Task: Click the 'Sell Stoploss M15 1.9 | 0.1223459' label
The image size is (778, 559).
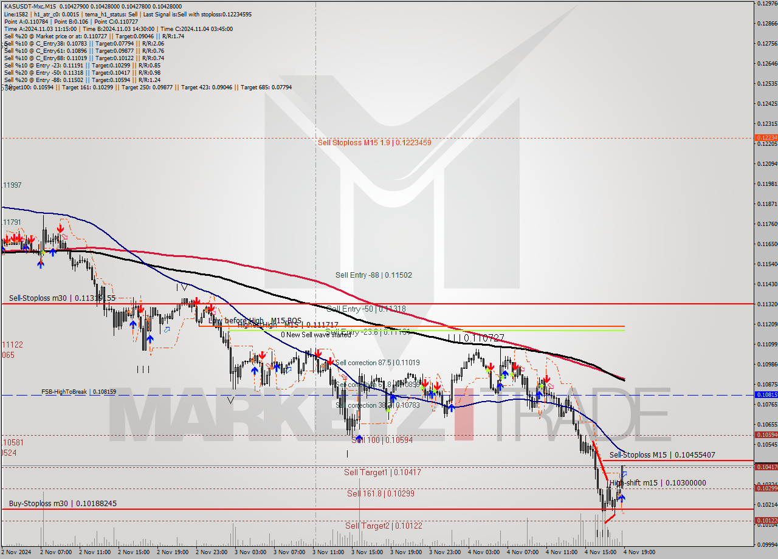Action: pos(374,143)
